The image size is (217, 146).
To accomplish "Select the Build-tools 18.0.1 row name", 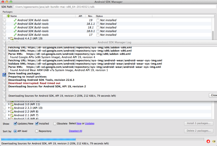I will [33, 31].
